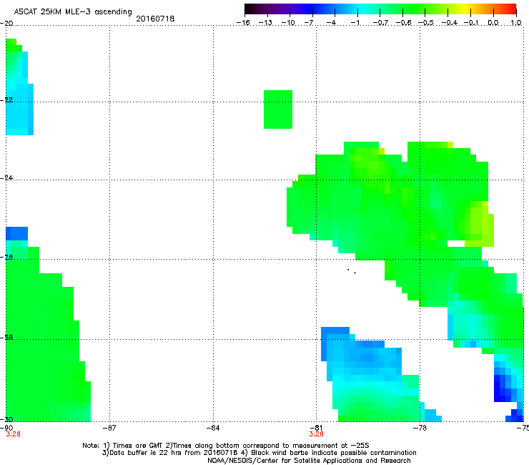Screen dimensions: 529x465
Task: Click the -0.7 colorbar tick label
Action: pos(380,23)
